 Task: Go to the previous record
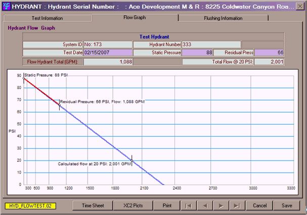click(204, 205)
